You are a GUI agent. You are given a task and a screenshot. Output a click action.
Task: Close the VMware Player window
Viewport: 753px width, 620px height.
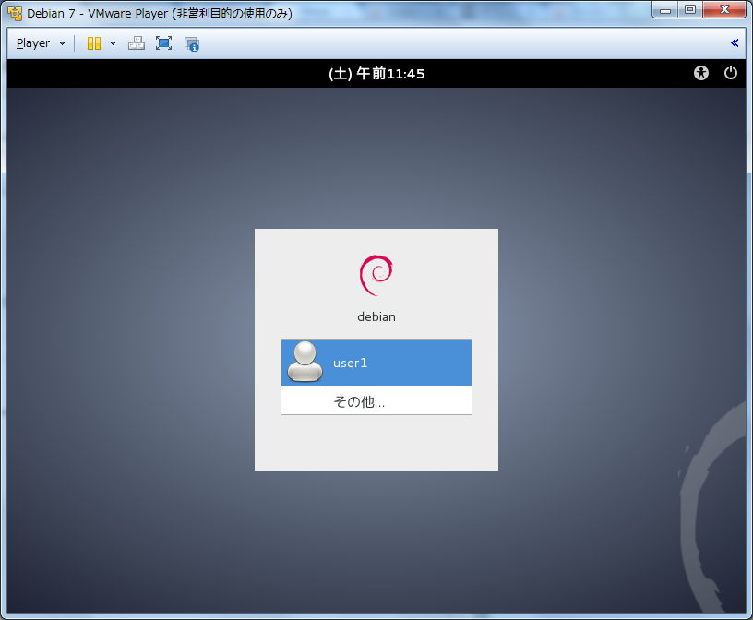point(723,10)
